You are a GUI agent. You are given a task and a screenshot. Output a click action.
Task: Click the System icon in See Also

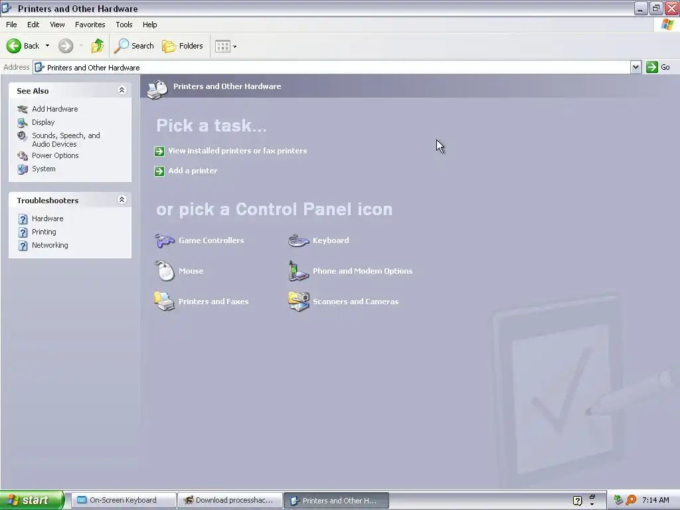click(22, 169)
